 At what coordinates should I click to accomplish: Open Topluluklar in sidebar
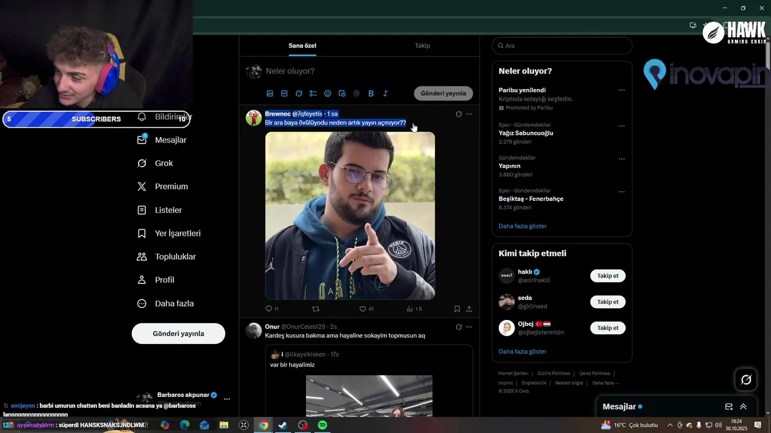coord(167,257)
